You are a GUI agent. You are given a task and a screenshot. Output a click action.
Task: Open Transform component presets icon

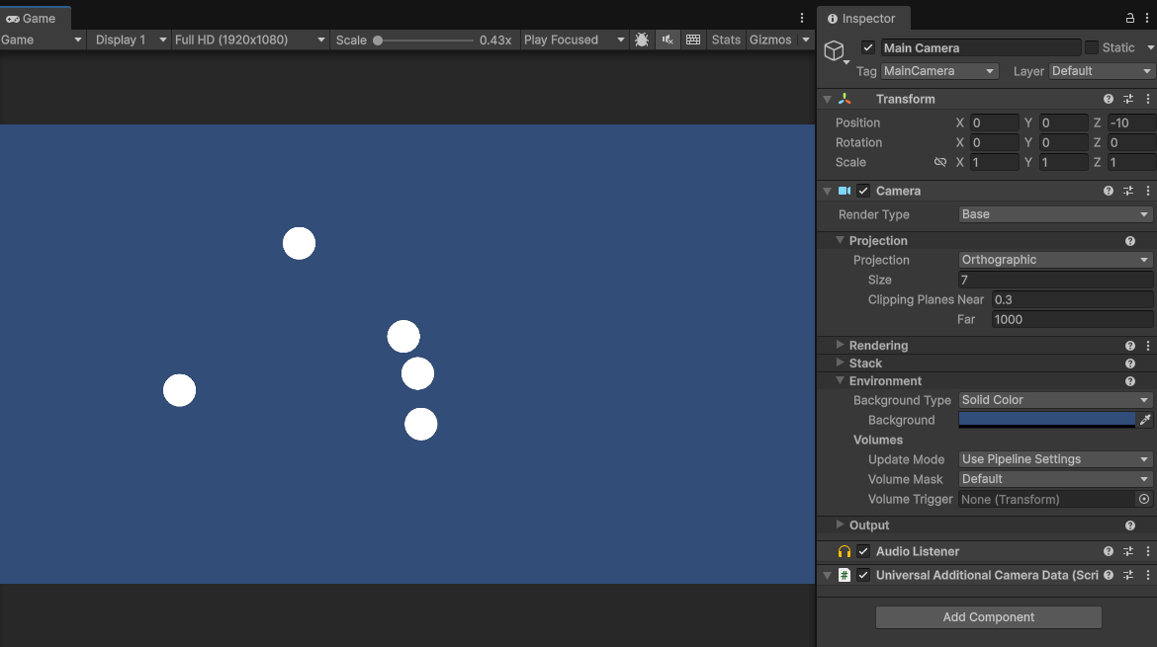[x=1128, y=99]
